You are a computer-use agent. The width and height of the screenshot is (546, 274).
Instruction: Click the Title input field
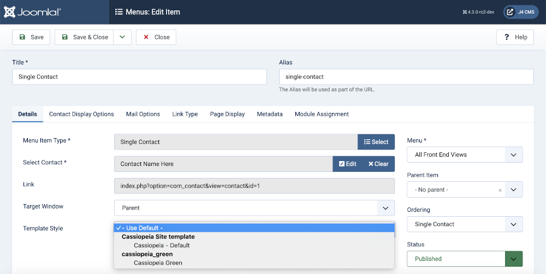pos(139,76)
